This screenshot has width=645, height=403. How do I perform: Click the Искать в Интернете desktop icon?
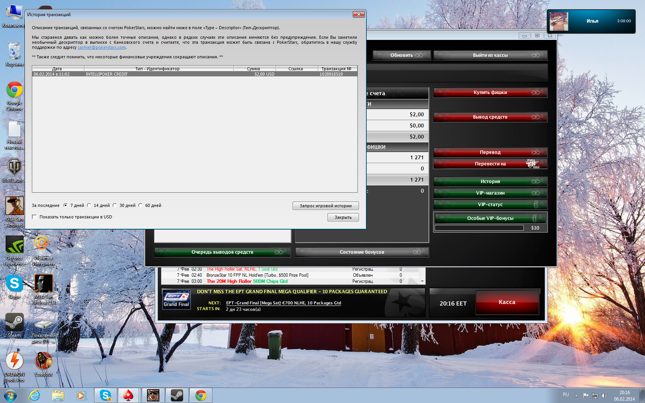[43, 251]
